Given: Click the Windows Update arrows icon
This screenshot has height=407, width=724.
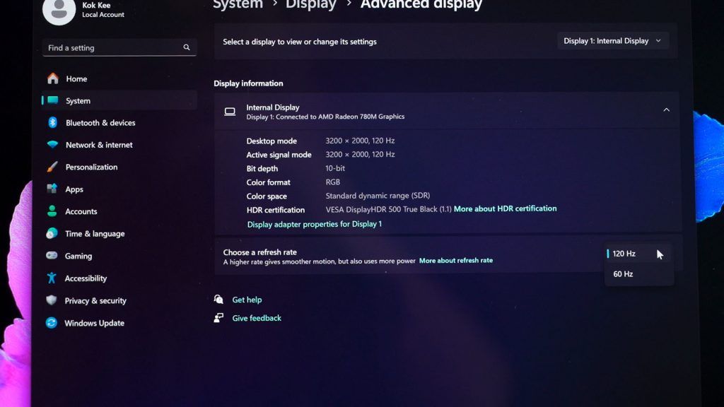Looking at the screenshot, I should pos(51,322).
